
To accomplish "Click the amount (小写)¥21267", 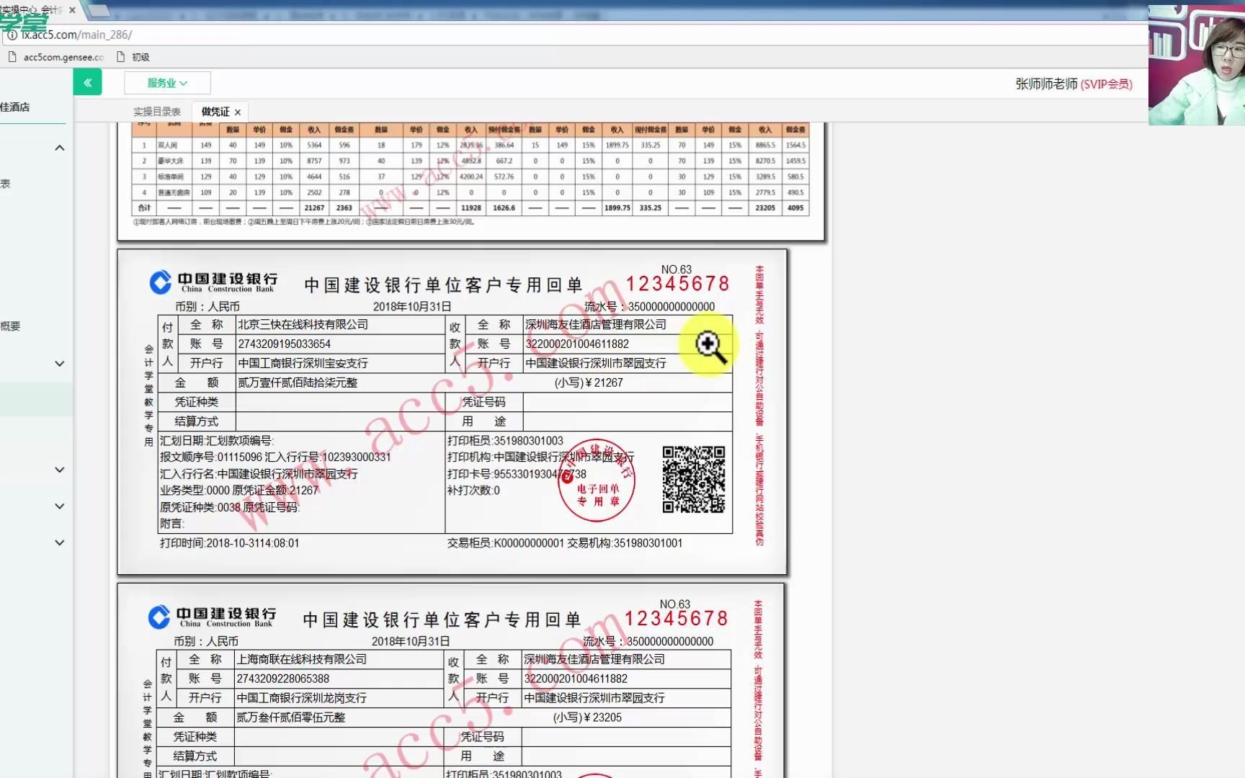I will [589, 383].
